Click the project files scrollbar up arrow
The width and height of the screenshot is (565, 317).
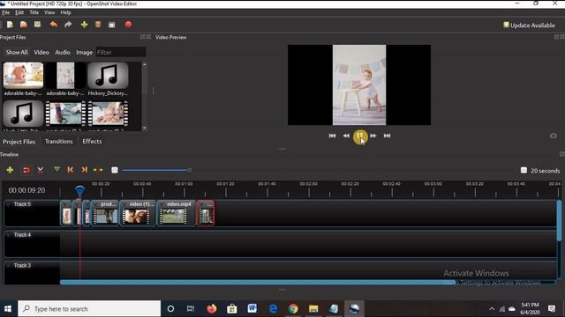click(145, 64)
